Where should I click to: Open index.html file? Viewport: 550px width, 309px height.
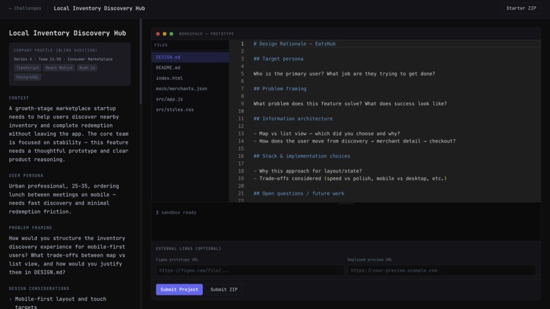pyautogui.click(x=190, y=78)
